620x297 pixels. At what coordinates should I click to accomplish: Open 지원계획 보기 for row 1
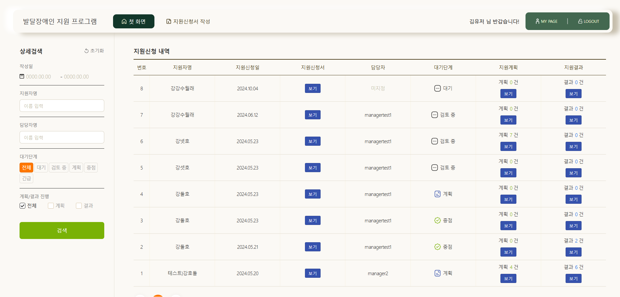(508, 278)
